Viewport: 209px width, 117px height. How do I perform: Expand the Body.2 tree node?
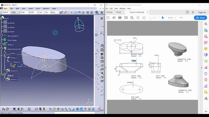click(x=2, y=44)
